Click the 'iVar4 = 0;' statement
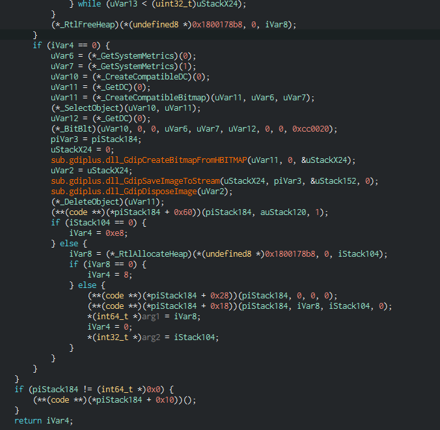The height and width of the screenshot is (430, 440). coord(110,327)
